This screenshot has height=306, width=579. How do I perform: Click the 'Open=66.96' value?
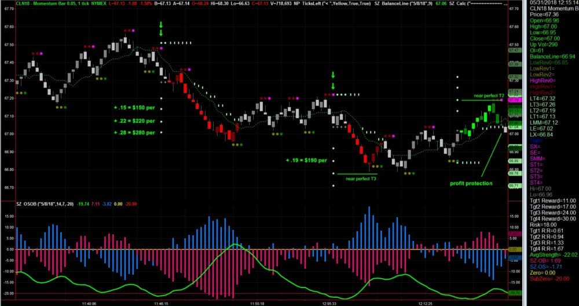pos(545,20)
